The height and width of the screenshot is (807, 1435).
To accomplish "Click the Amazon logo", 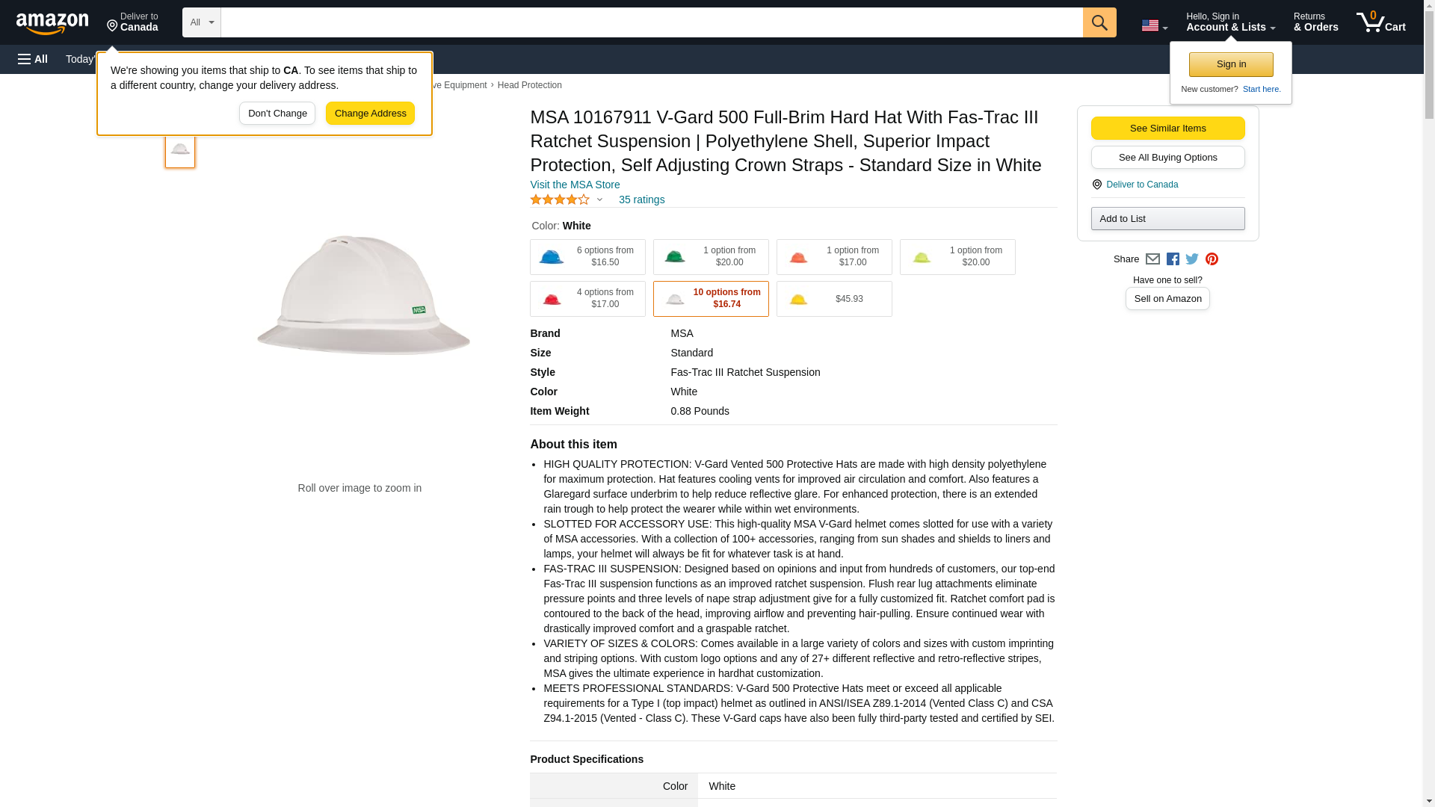I will [52, 23].
